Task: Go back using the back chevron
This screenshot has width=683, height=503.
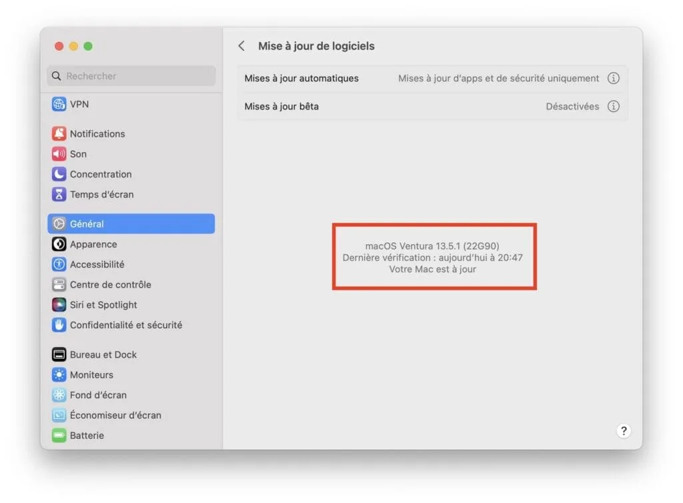Action: pyautogui.click(x=241, y=46)
